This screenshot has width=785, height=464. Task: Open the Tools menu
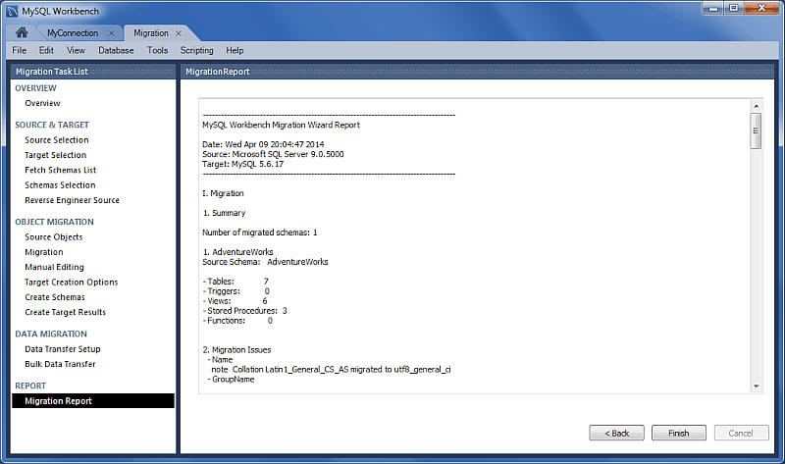pos(157,50)
